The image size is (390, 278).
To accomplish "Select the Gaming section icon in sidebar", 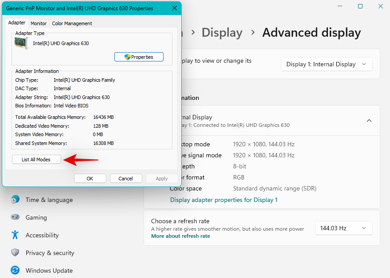I will point(15,217).
